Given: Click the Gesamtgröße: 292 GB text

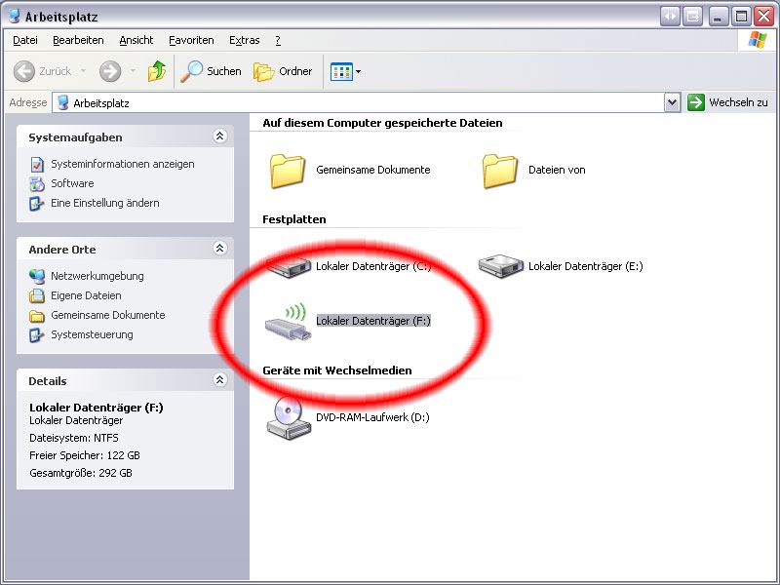Looking at the screenshot, I should [81, 473].
